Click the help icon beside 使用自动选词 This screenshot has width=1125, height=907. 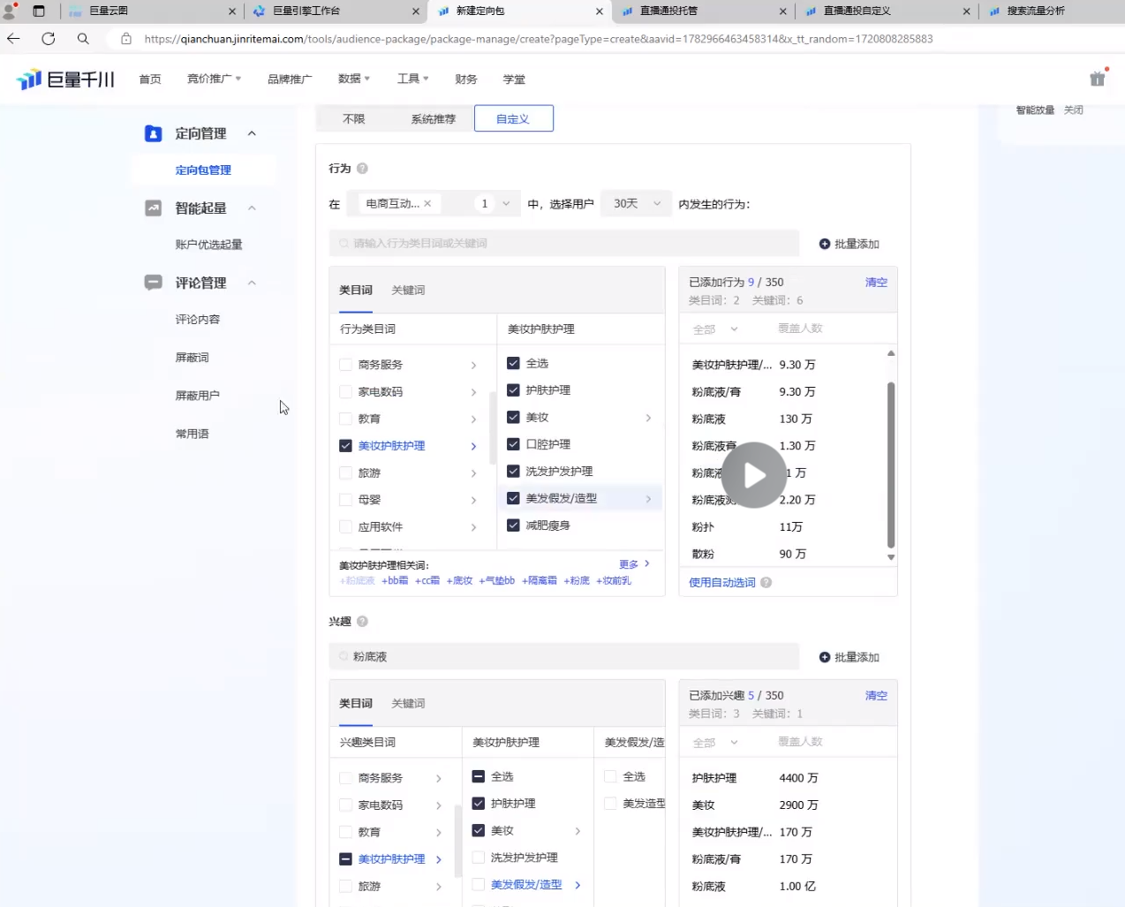[766, 583]
